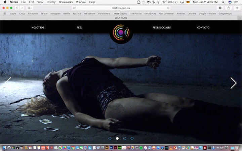Viewport: 242px width, 151px height.
Task: Open the WeTransfer bookmark
Action: pyautogui.click(x=90, y=13)
